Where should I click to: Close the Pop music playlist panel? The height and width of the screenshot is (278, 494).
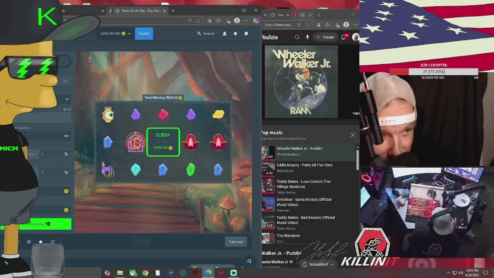[x=353, y=135]
